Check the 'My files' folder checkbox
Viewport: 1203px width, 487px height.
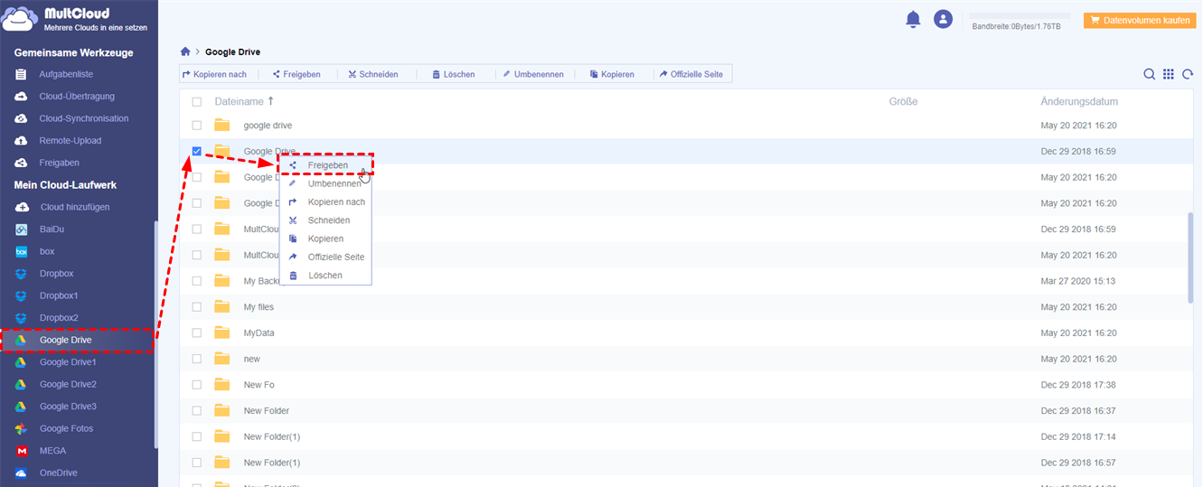[197, 307]
